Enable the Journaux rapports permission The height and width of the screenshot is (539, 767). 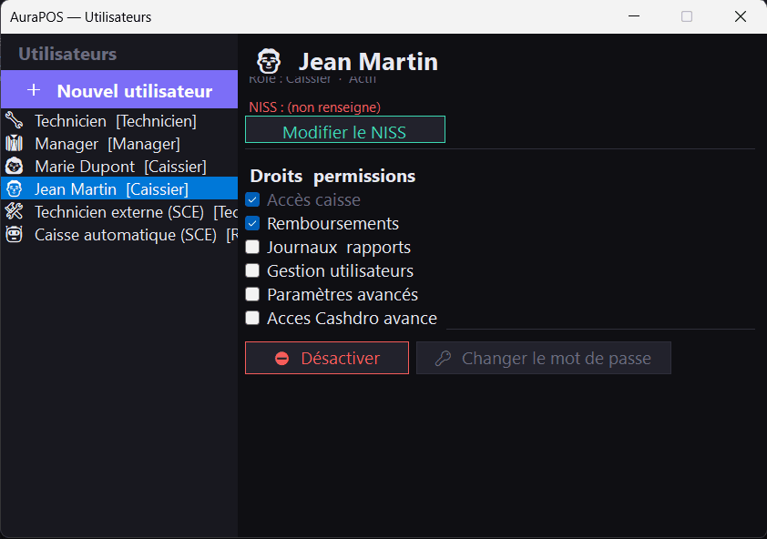tap(252, 247)
